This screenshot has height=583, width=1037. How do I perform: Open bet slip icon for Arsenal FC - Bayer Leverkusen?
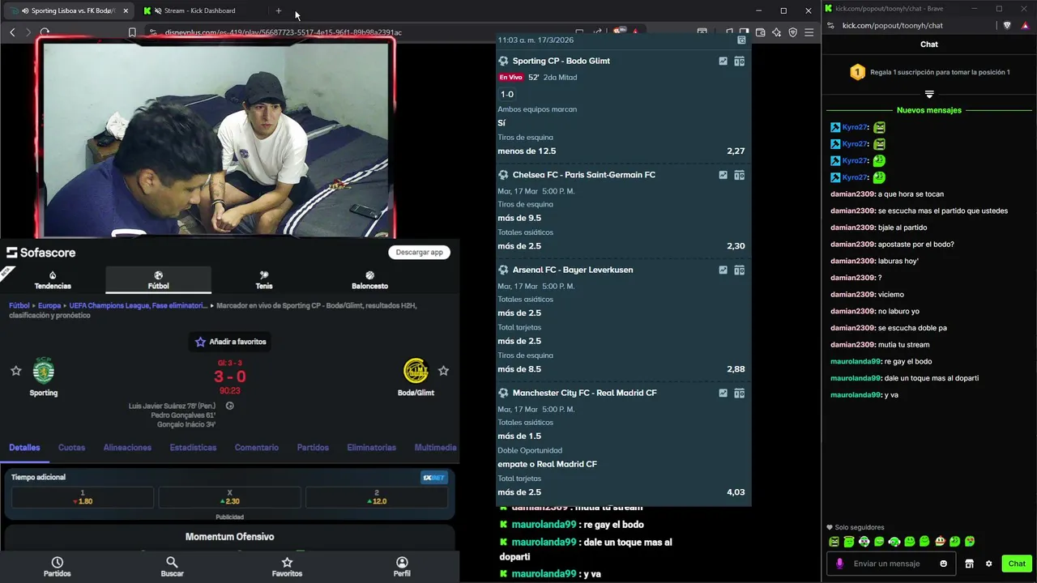tap(739, 270)
